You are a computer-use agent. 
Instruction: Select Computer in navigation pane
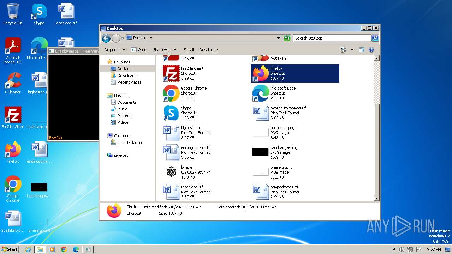click(119, 136)
